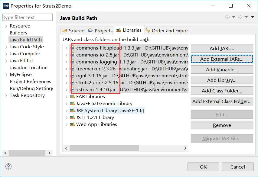Expand the Web App Libraries node
This screenshot has height=177, width=258.
point(67,124)
